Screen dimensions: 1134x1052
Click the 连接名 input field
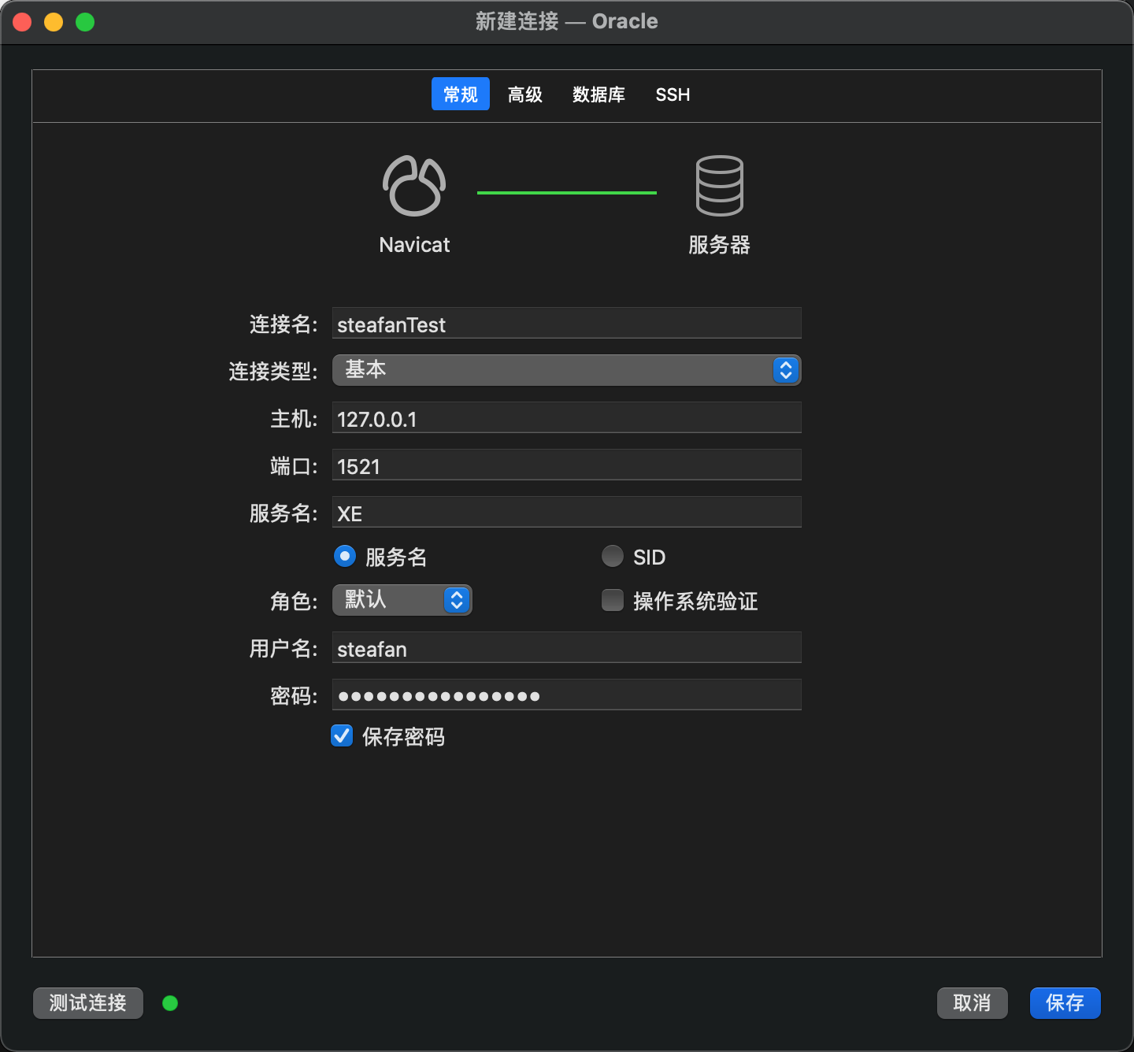coord(566,324)
